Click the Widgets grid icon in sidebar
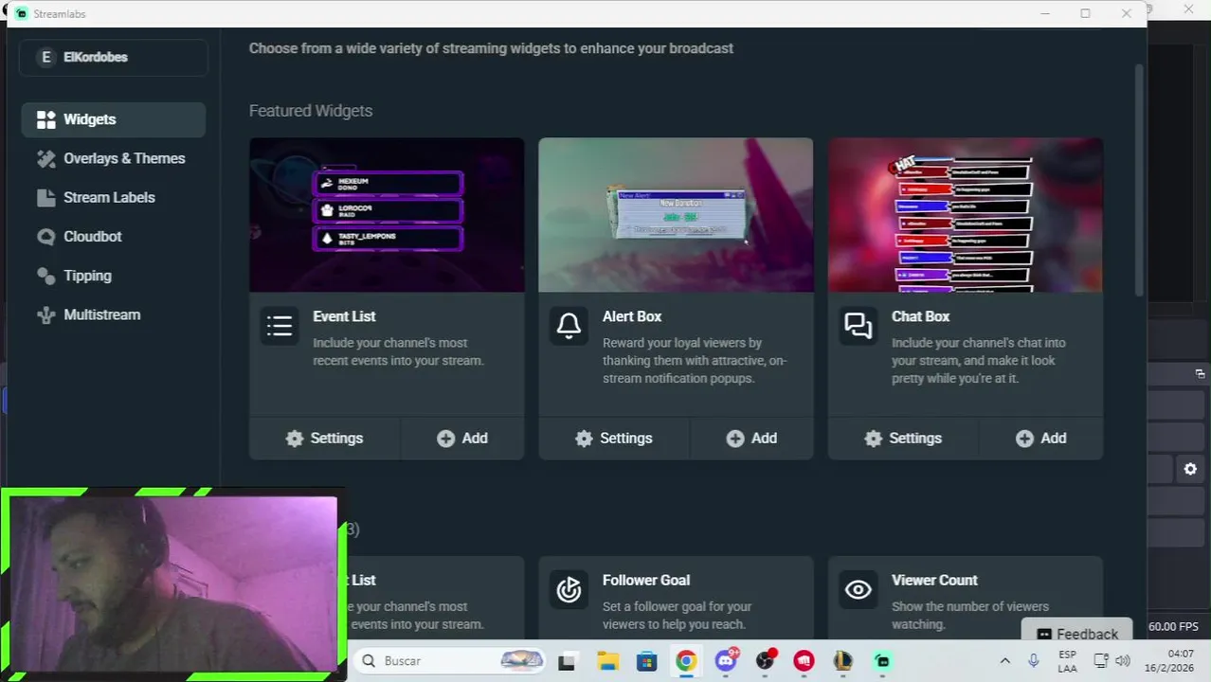 (46, 119)
